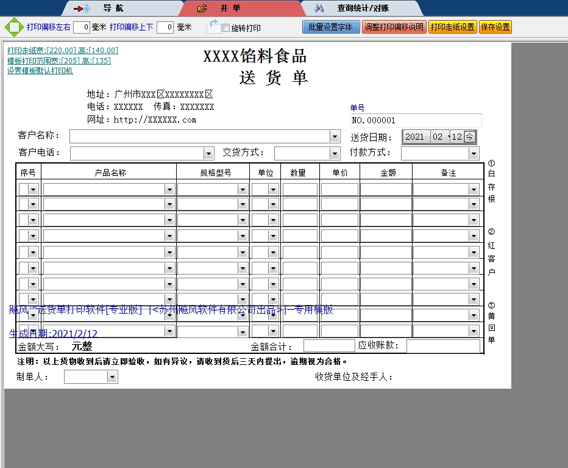Click the green print offset arrows icon
Viewport: 568px width, 468px height.
[x=13, y=27]
